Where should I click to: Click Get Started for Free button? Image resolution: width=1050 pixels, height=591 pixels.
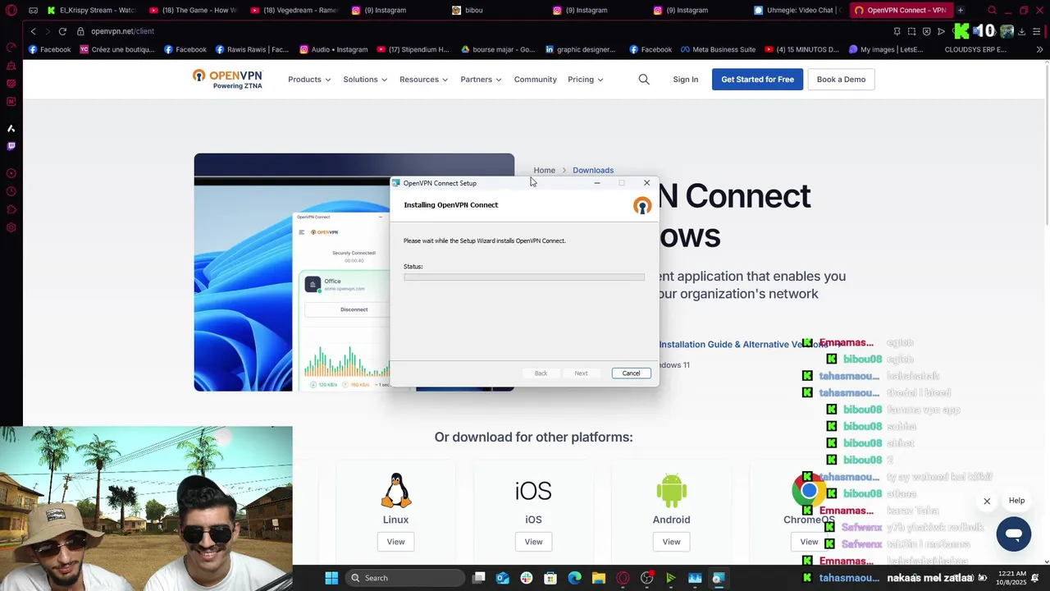[757, 80]
